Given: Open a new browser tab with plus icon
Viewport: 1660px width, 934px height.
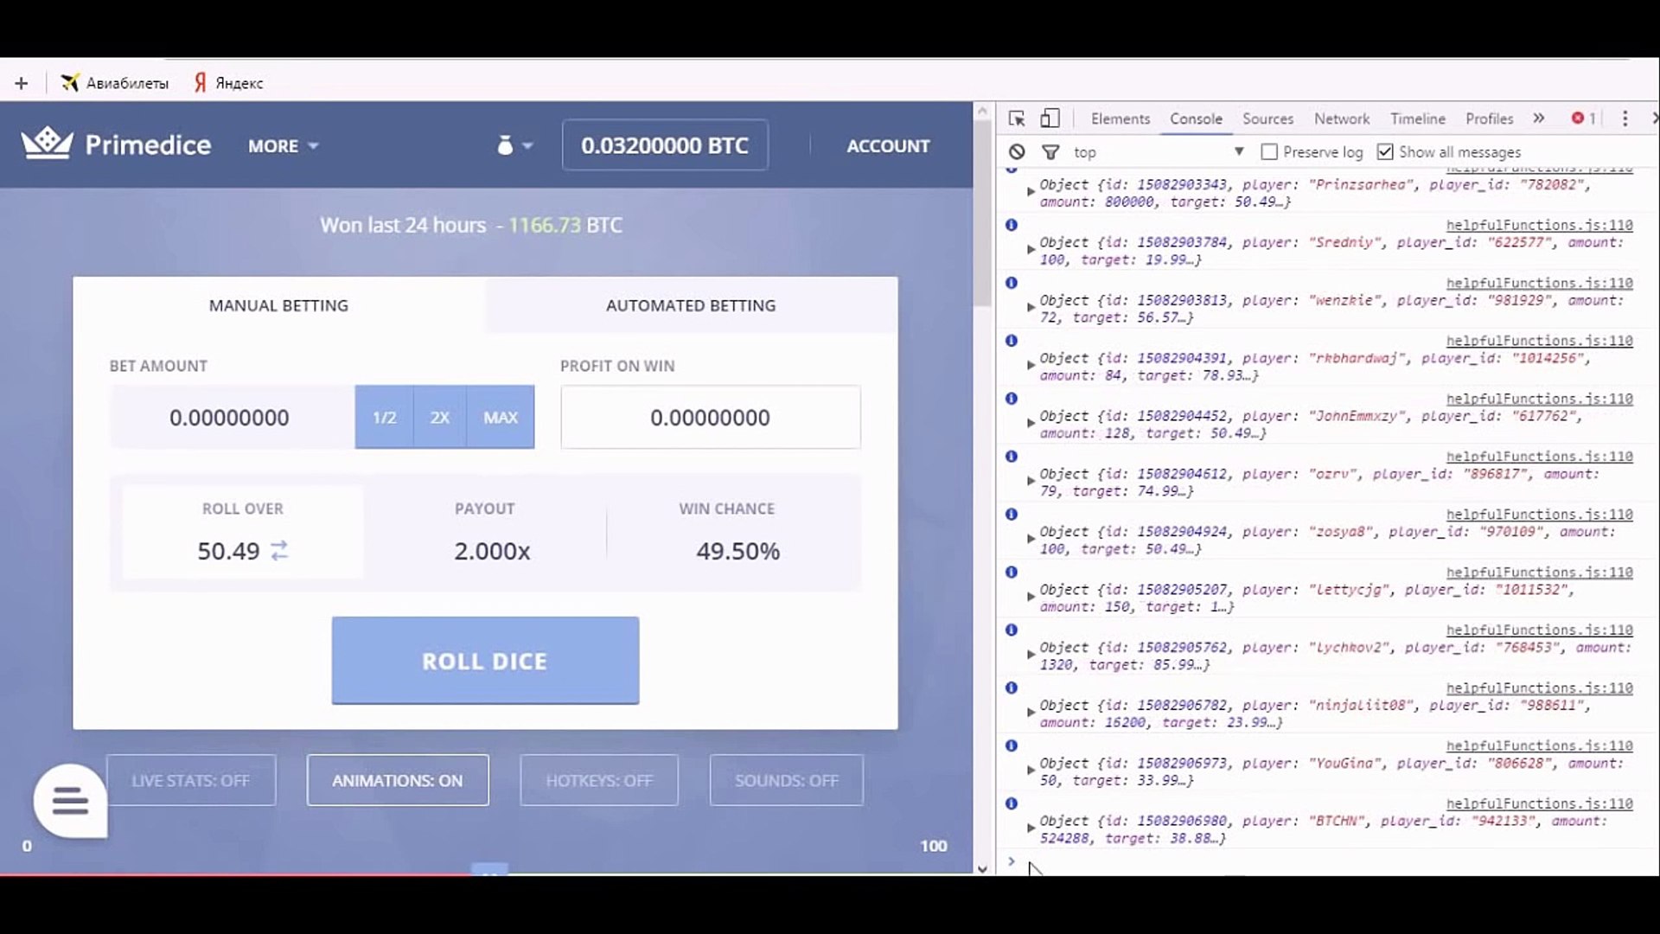Looking at the screenshot, I should click(22, 83).
